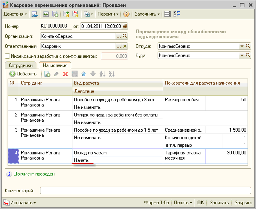This screenshot has width=256, height=209.
Task: Click the copy document icon in the top toolbar
Action: coord(55,14)
